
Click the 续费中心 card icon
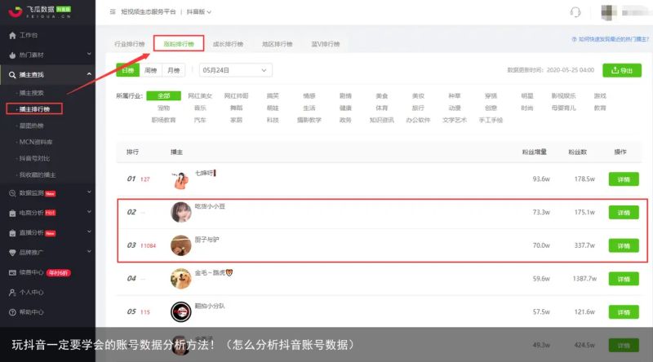coord(12,272)
